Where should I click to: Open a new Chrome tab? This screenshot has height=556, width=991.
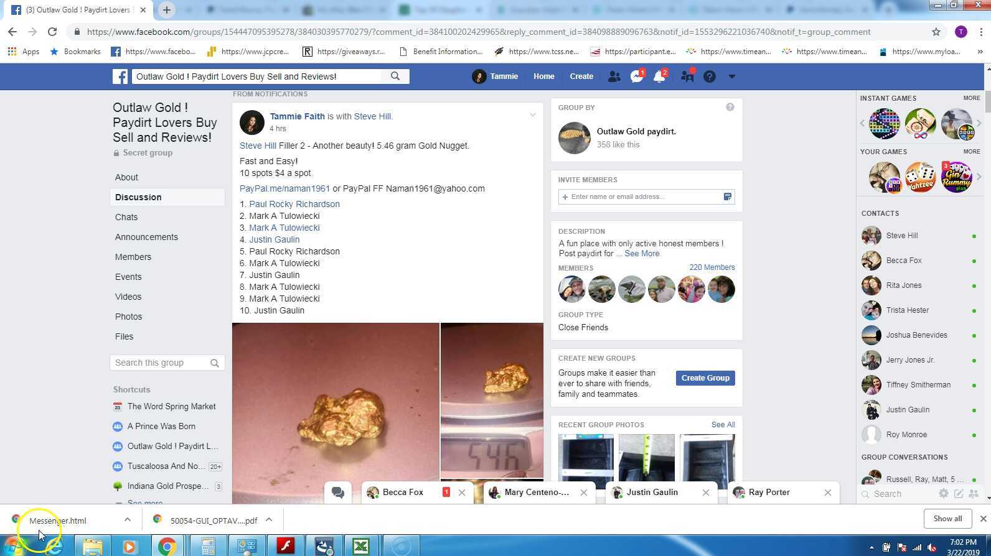click(x=166, y=10)
